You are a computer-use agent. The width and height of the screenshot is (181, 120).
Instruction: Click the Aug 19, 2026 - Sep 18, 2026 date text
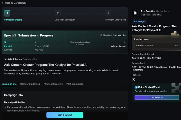(146, 58)
